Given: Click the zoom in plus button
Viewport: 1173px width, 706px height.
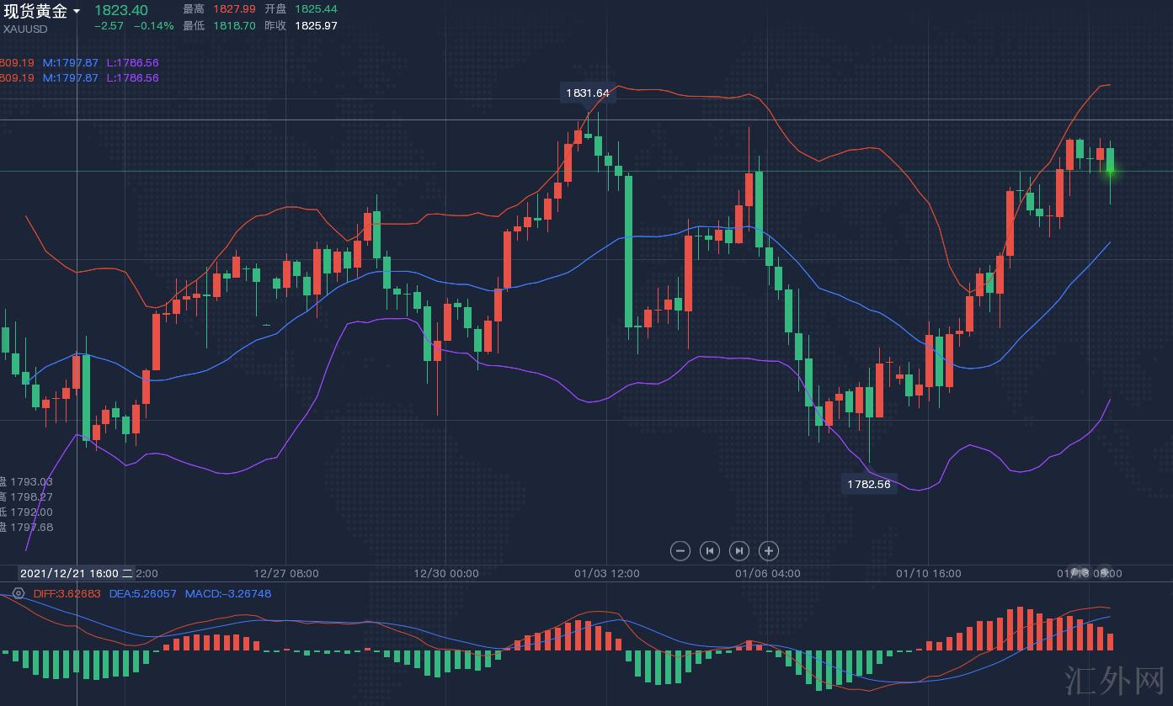Looking at the screenshot, I should pos(768,550).
